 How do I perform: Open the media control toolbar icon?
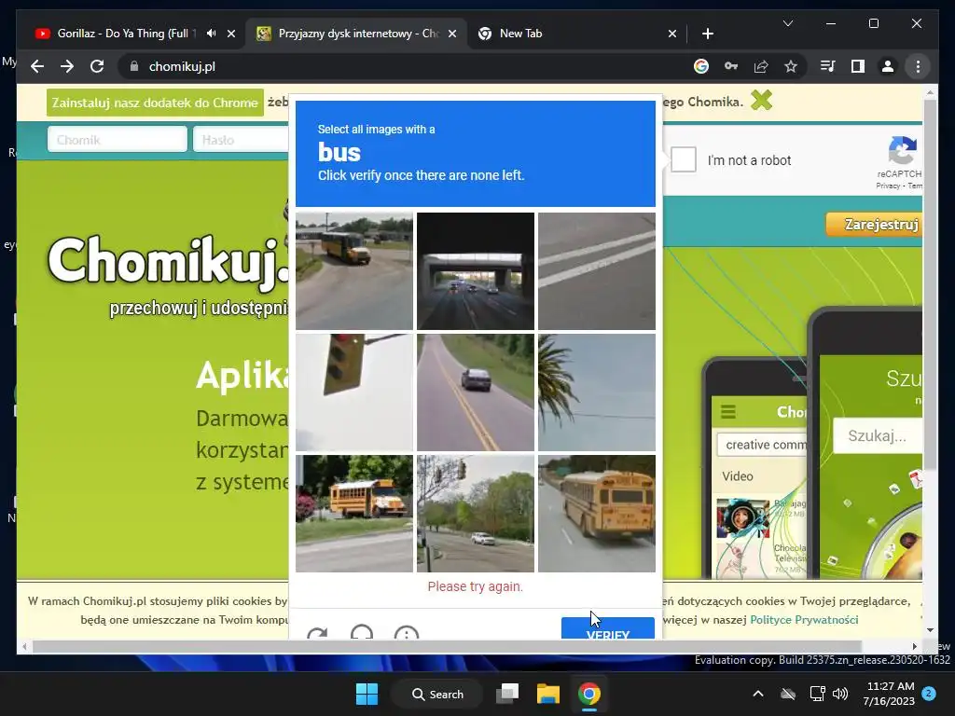(828, 66)
